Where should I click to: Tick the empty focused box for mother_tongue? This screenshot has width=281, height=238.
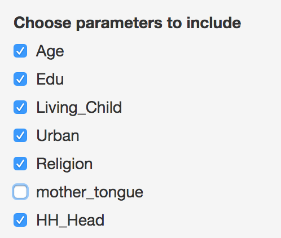20,192
